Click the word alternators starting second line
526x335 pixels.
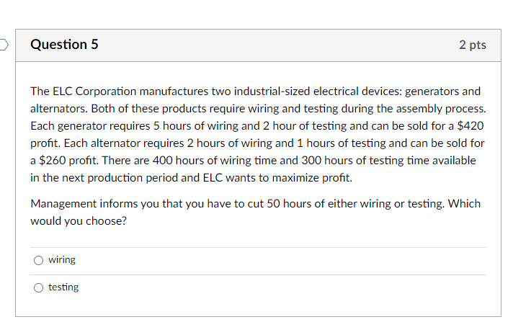pyautogui.click(x=59, y=109)
